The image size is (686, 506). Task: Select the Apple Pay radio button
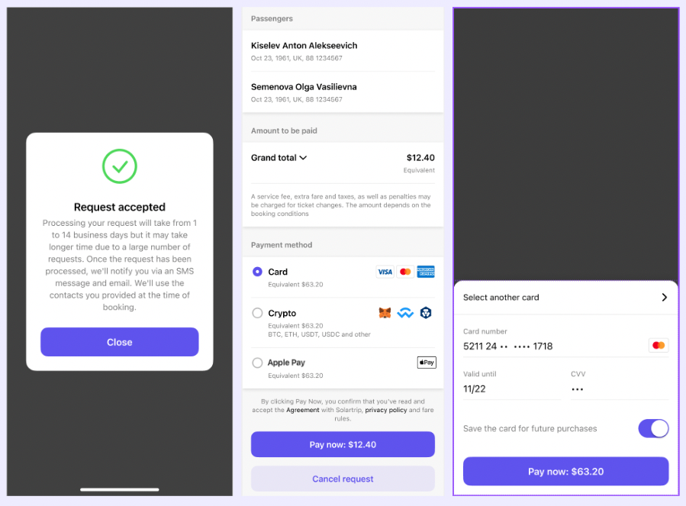pyautogui.click(x=257, y=363)
